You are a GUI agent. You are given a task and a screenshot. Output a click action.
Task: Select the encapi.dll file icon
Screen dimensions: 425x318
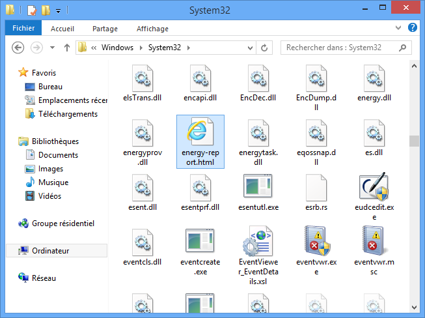pos(200,78)
